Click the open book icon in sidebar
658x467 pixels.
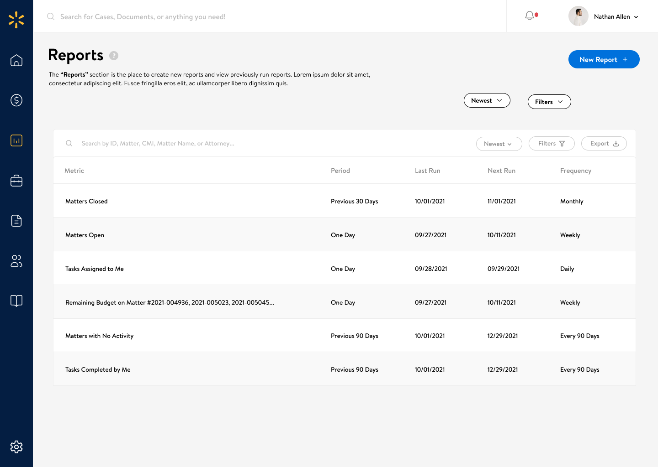pos(16,301)
